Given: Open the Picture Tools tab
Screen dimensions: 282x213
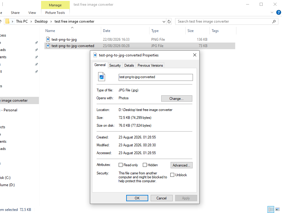Looking at the screenshot, I should click(x=55, y=13).
